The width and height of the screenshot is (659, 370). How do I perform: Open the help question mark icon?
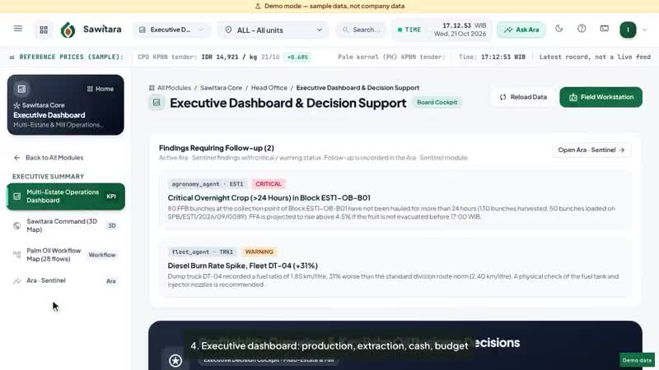pos(582,29)
